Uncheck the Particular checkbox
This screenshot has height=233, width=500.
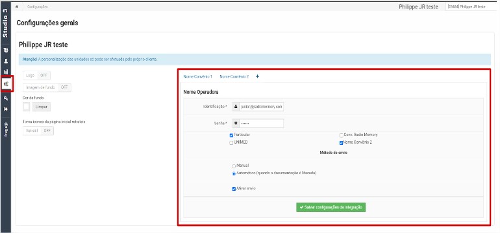pos(232,135)
